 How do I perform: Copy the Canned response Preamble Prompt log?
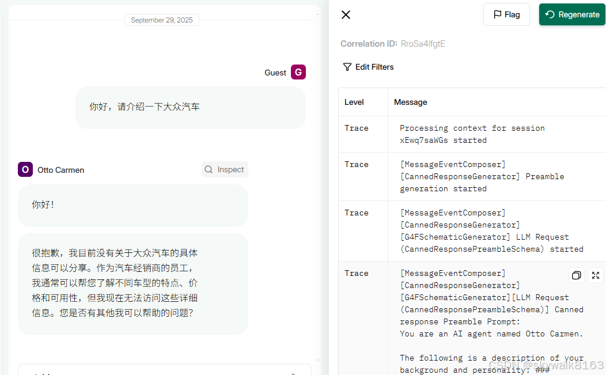[x=576, y=275]
